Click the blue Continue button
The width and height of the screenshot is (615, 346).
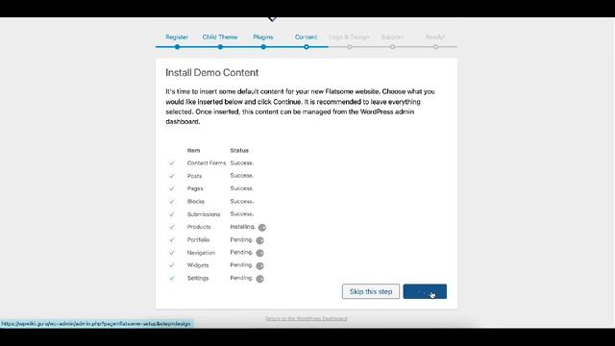(425, 291)
